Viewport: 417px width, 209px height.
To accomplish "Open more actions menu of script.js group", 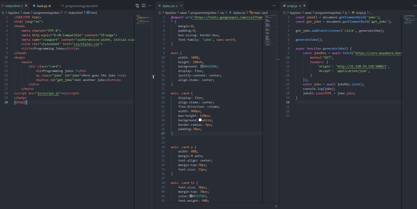I will pos(415,6).
